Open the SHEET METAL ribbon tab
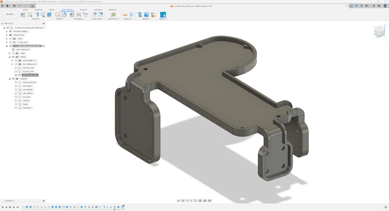This screenshot has width=389, height=211. [x=67, y=9]
